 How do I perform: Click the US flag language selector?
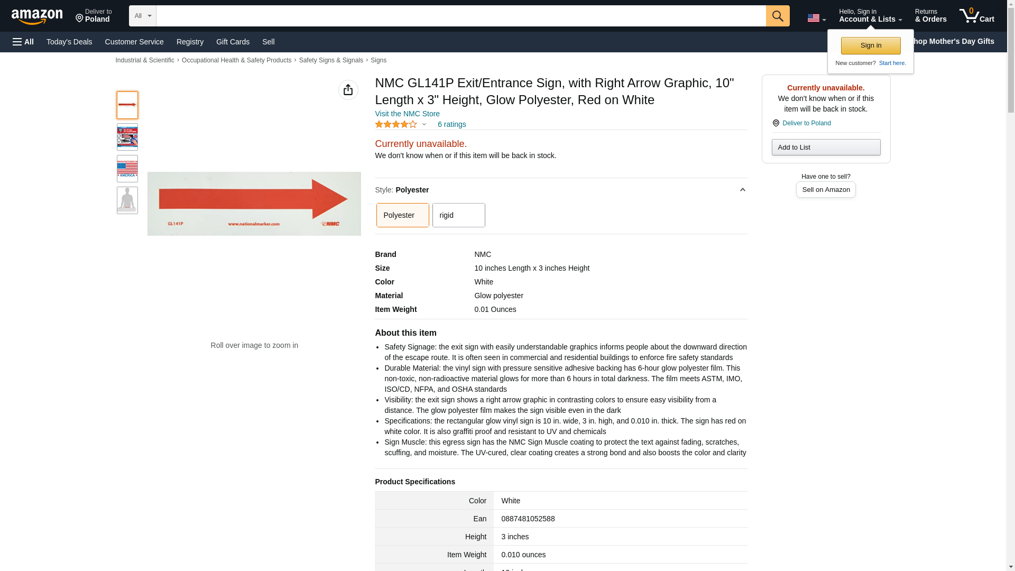pyautogui.click(x=816, y=18)
